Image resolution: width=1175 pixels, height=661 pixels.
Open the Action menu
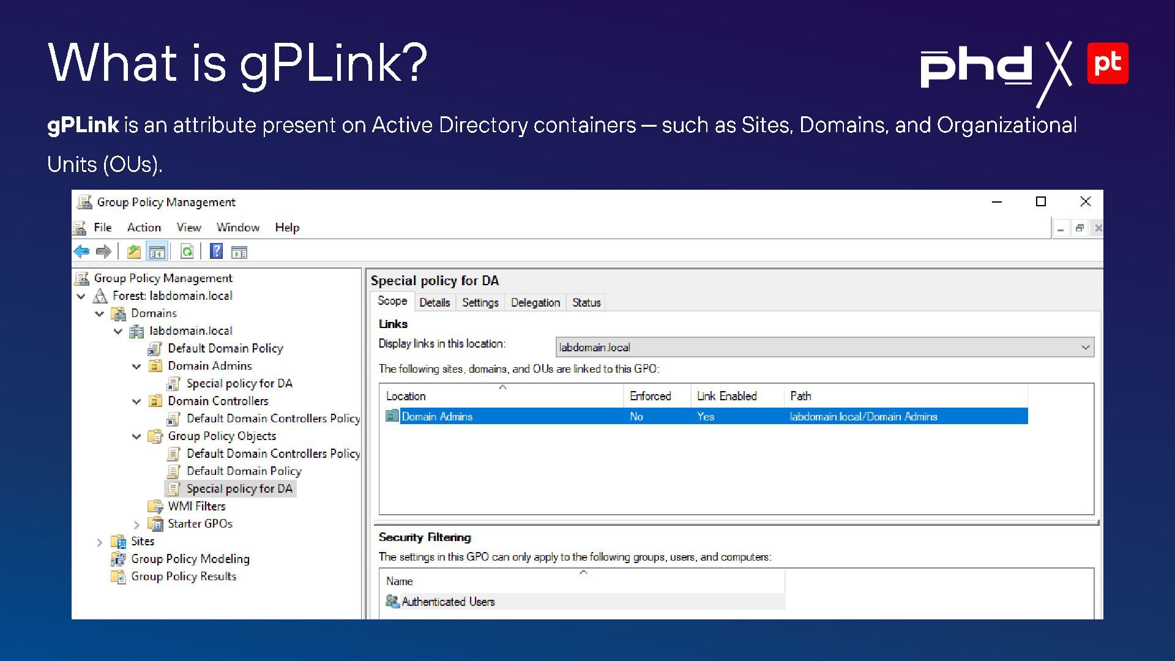click(x=144, y=228)
